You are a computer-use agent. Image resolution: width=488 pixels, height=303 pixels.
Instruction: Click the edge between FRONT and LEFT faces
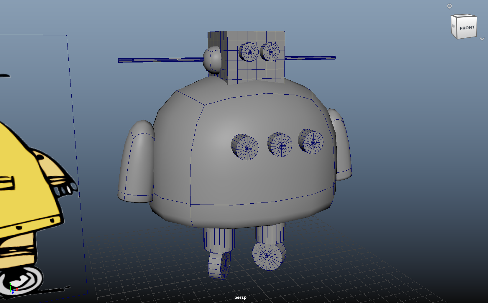coord(457,28)
